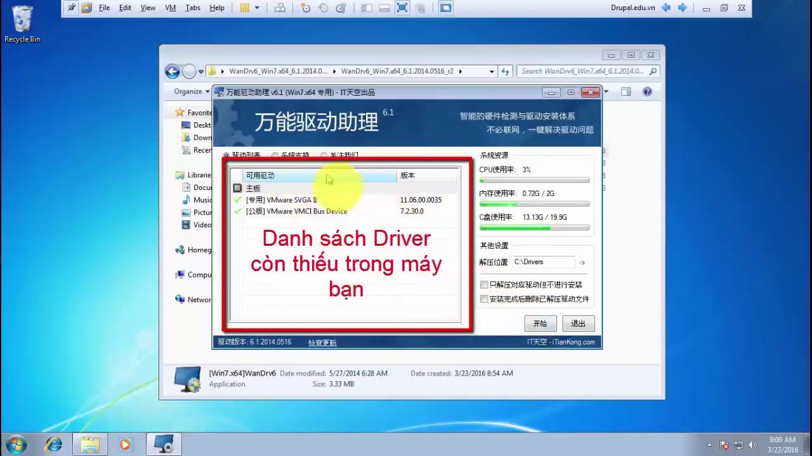The height and width of the screenshot is (456, 812).
Task: Enter full screen mode icon
Action: pos(402,8)
